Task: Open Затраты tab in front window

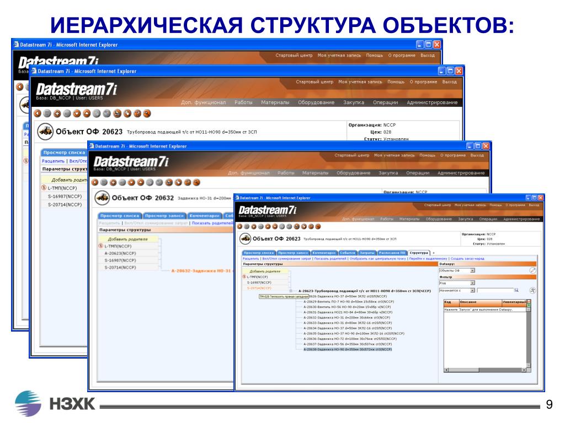Action: pos(367,253)
